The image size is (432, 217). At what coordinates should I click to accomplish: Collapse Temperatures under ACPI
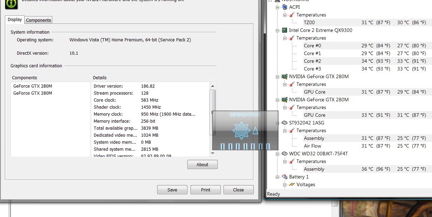285,15
